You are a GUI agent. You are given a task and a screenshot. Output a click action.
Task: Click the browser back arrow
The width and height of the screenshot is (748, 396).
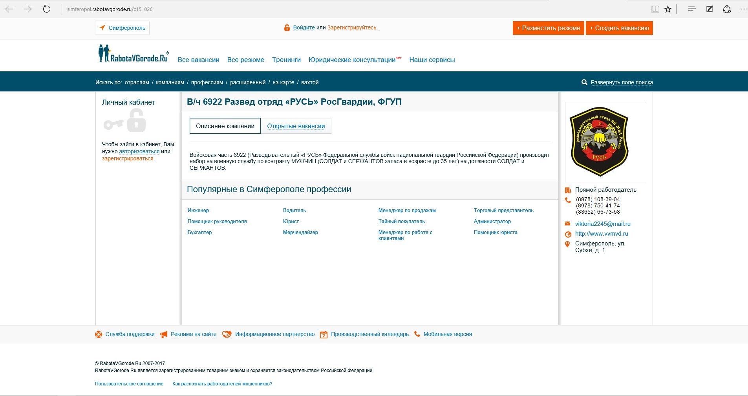9,9
